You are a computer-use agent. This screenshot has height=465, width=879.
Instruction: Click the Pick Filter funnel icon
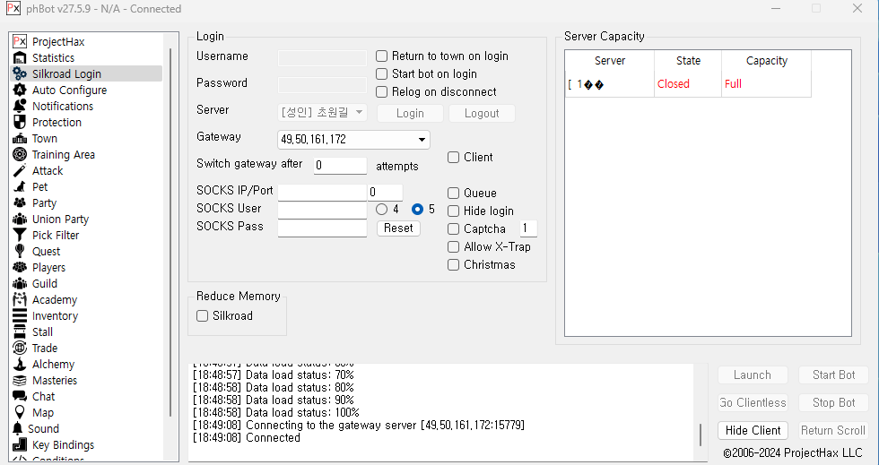(20, 236)
